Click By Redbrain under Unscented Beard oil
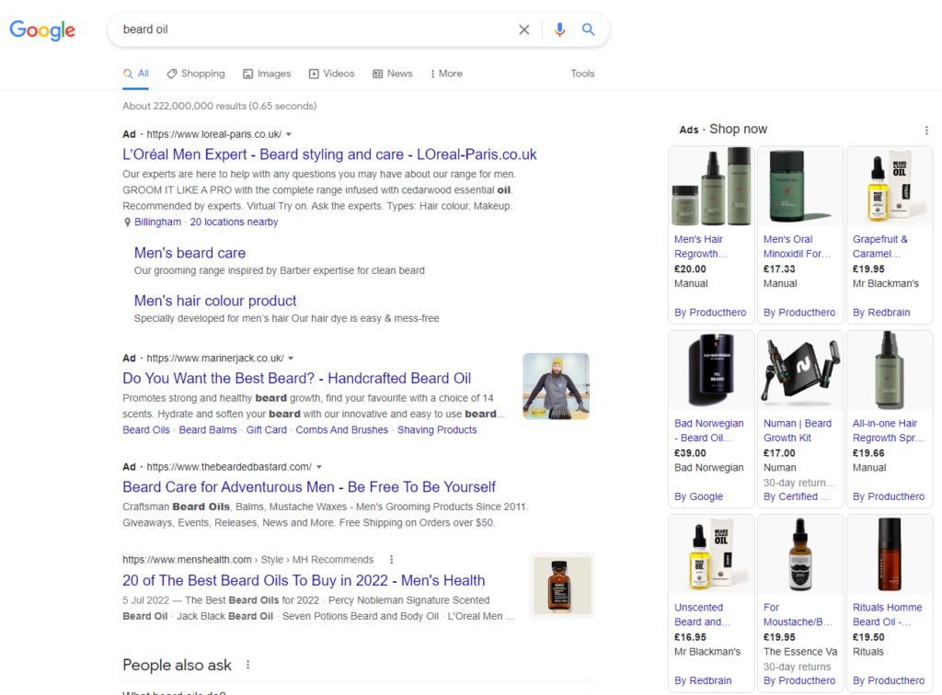942x695 pixels. [x=703, y=681]
